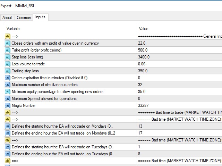The width and height of the screenshot is (222, 166).
Task: Click the Value column header
Action: [x=179, y=29]
